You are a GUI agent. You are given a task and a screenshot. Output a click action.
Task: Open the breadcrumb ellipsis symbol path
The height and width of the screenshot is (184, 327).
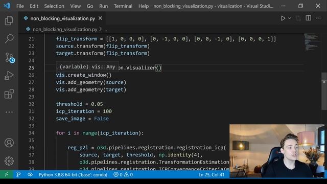tap(105, 30)
